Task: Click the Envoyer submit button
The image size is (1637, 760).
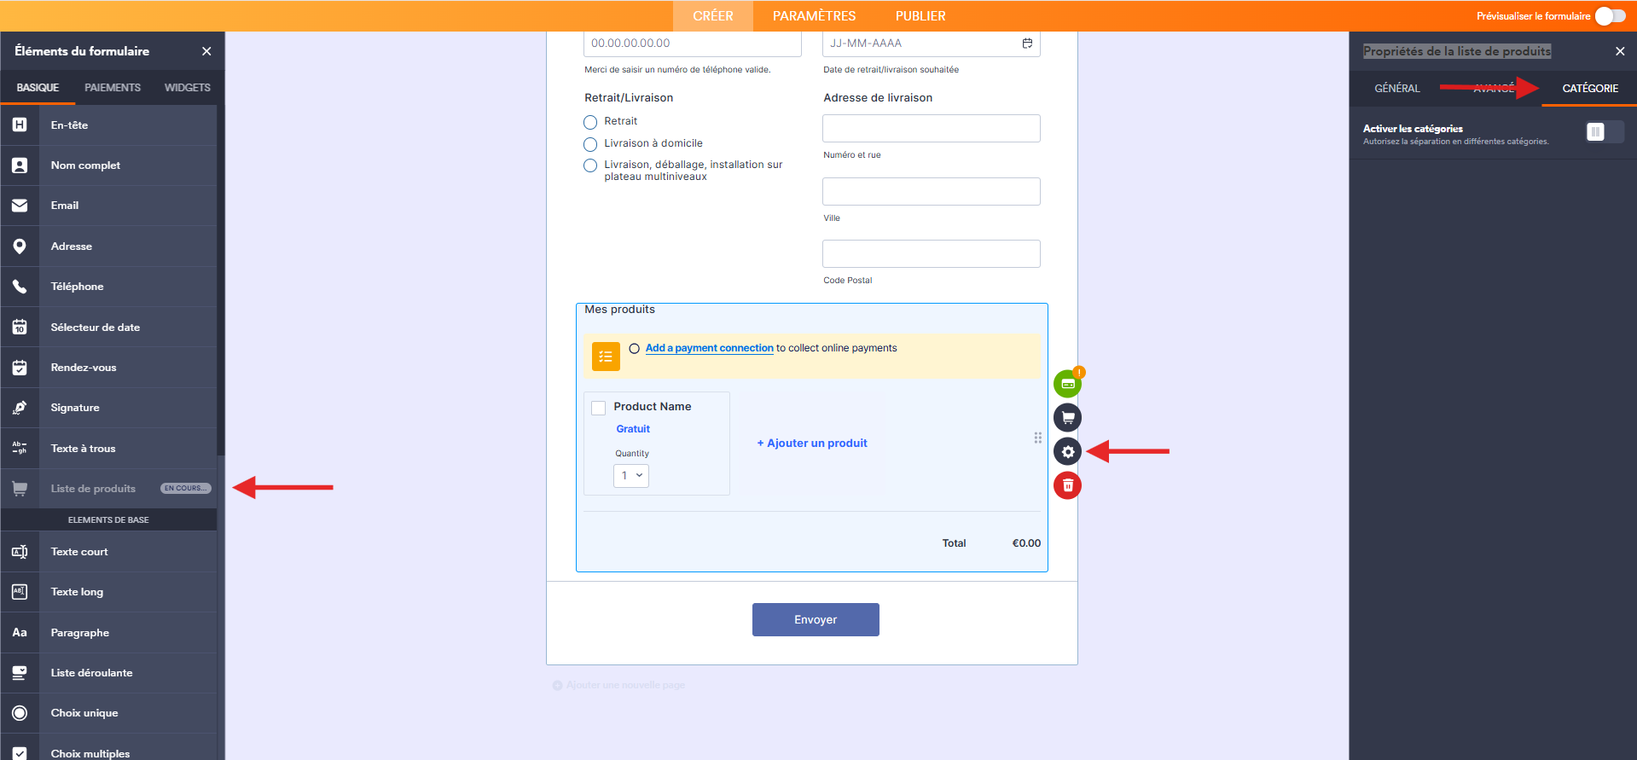Action: [816, 620]
